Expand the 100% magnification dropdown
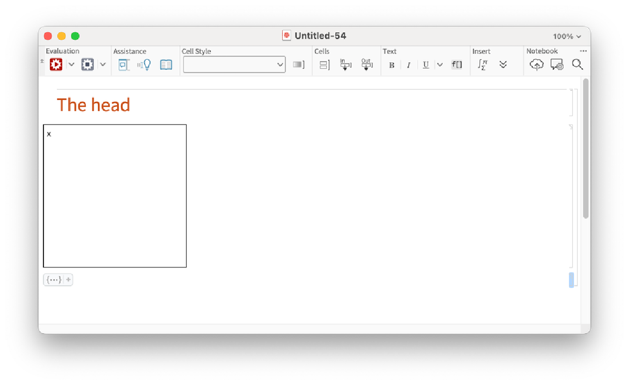 [x=567, y=36]
